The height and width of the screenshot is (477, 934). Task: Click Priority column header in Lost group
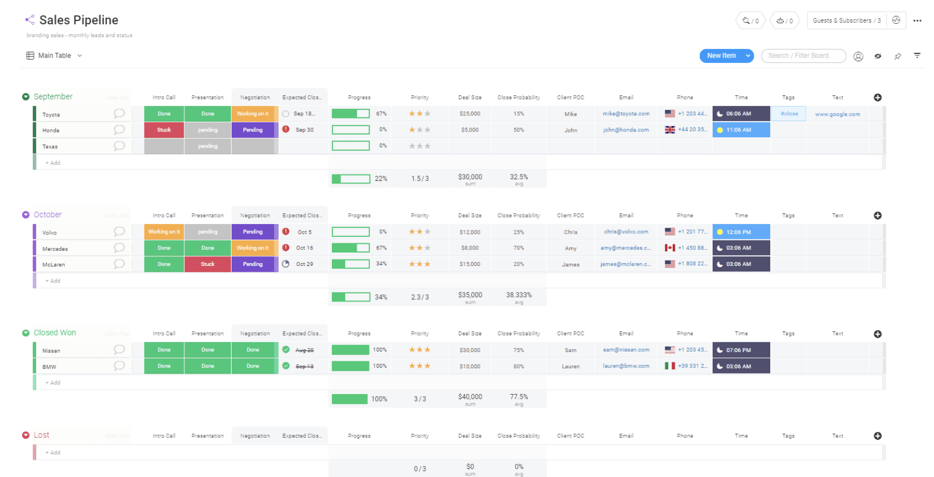[420, 436]
